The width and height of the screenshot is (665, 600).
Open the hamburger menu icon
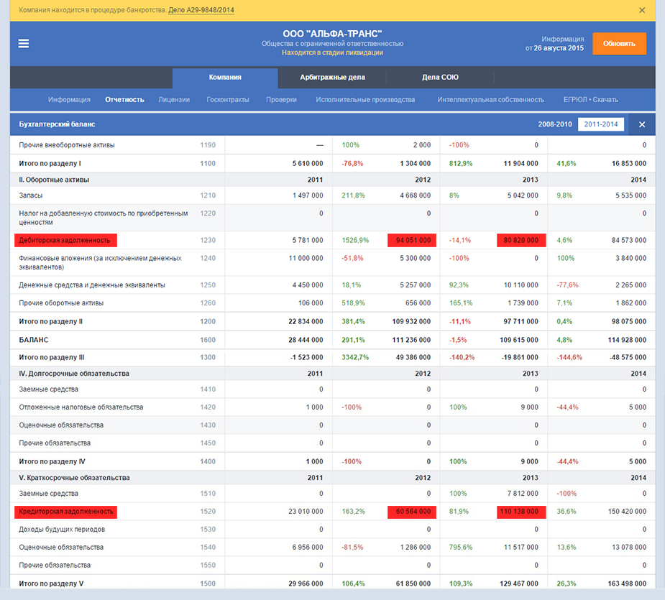coord(24,43)
